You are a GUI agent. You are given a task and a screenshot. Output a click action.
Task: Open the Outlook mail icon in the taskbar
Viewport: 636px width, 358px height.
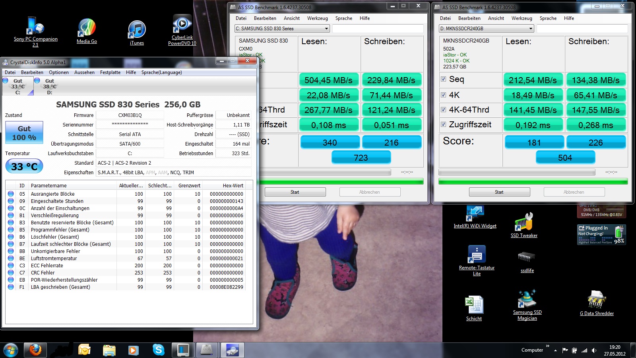(84, 350)
